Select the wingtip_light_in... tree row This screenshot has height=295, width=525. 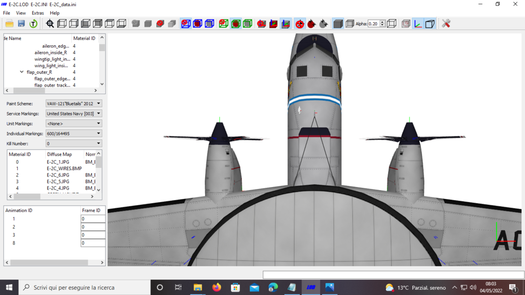click(x=52, y=59)
